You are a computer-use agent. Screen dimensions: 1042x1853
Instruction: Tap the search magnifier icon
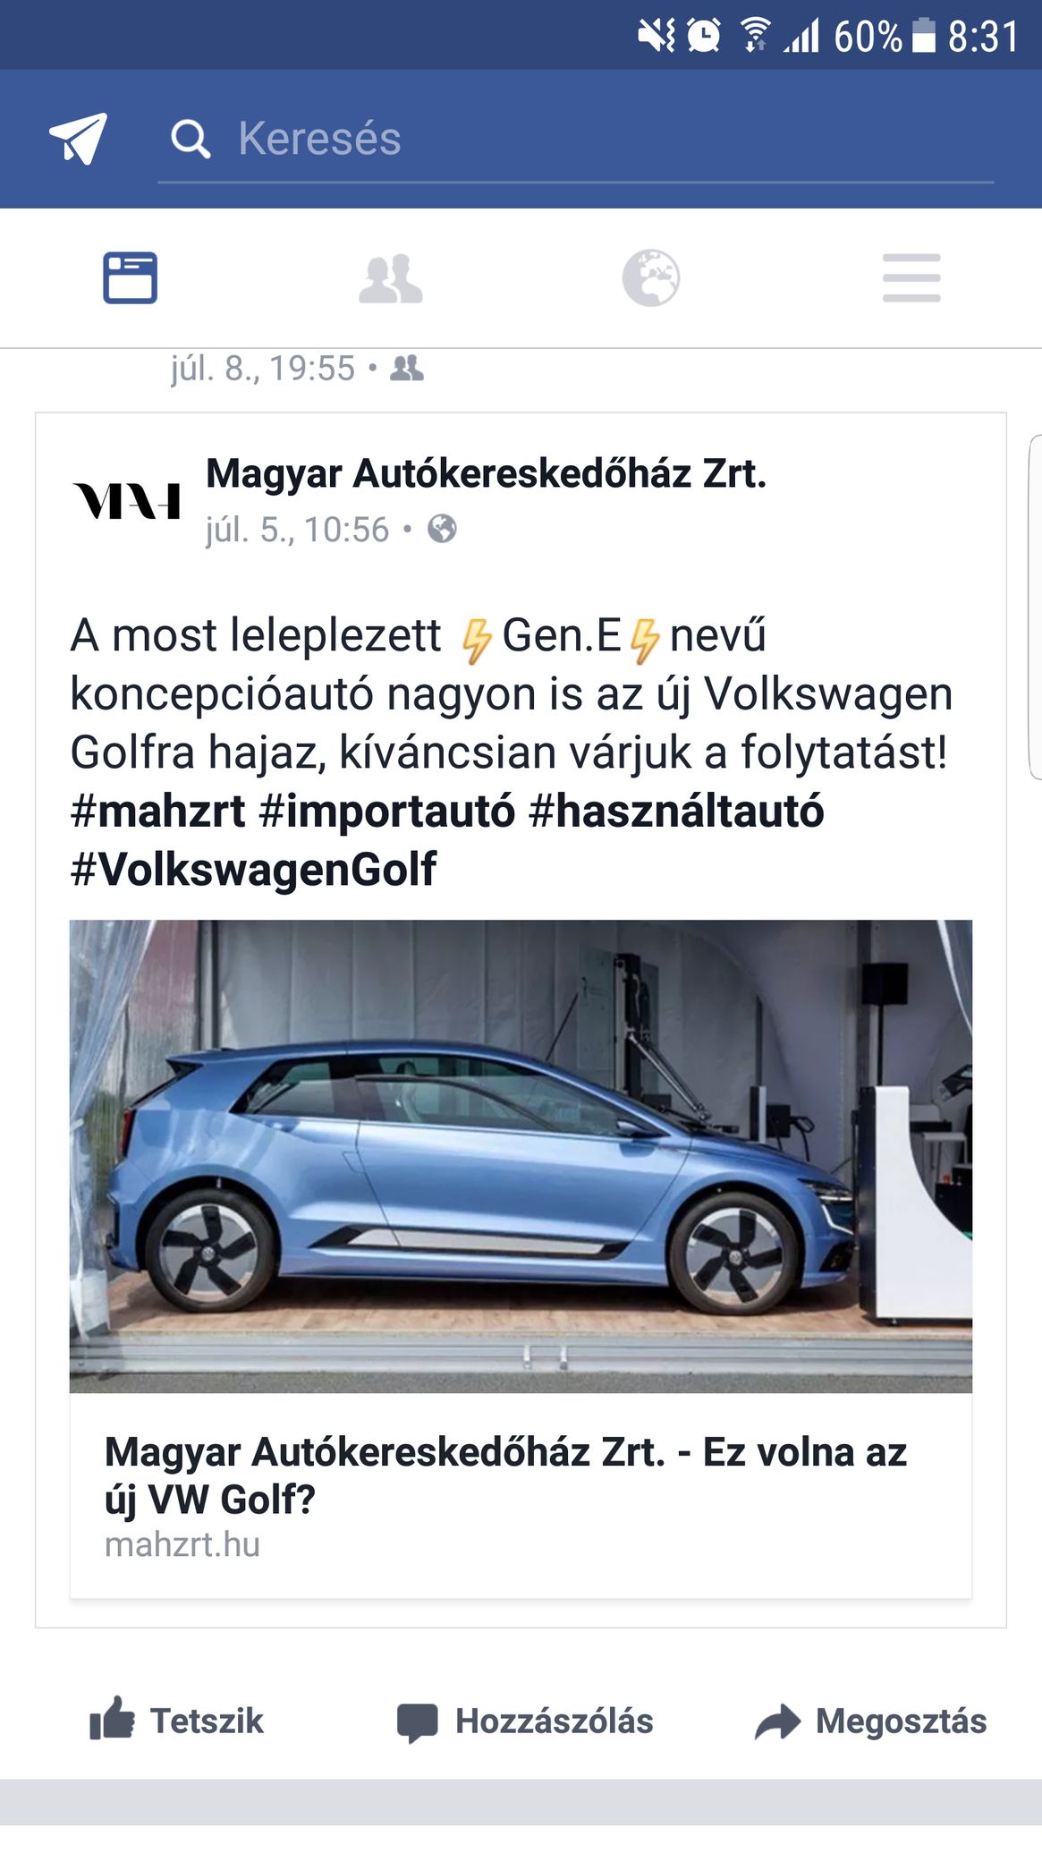click(x=191, y=140)
